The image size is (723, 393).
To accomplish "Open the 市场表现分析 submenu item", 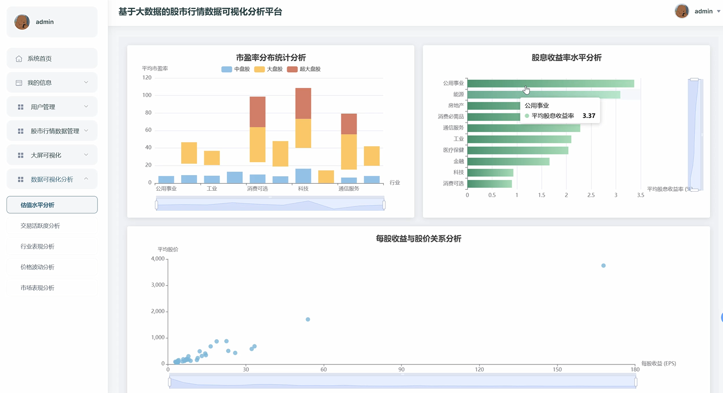I will [52, 288].
